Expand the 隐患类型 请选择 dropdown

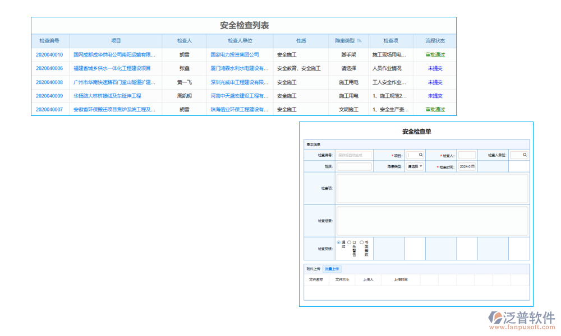[x=415, y=166]
